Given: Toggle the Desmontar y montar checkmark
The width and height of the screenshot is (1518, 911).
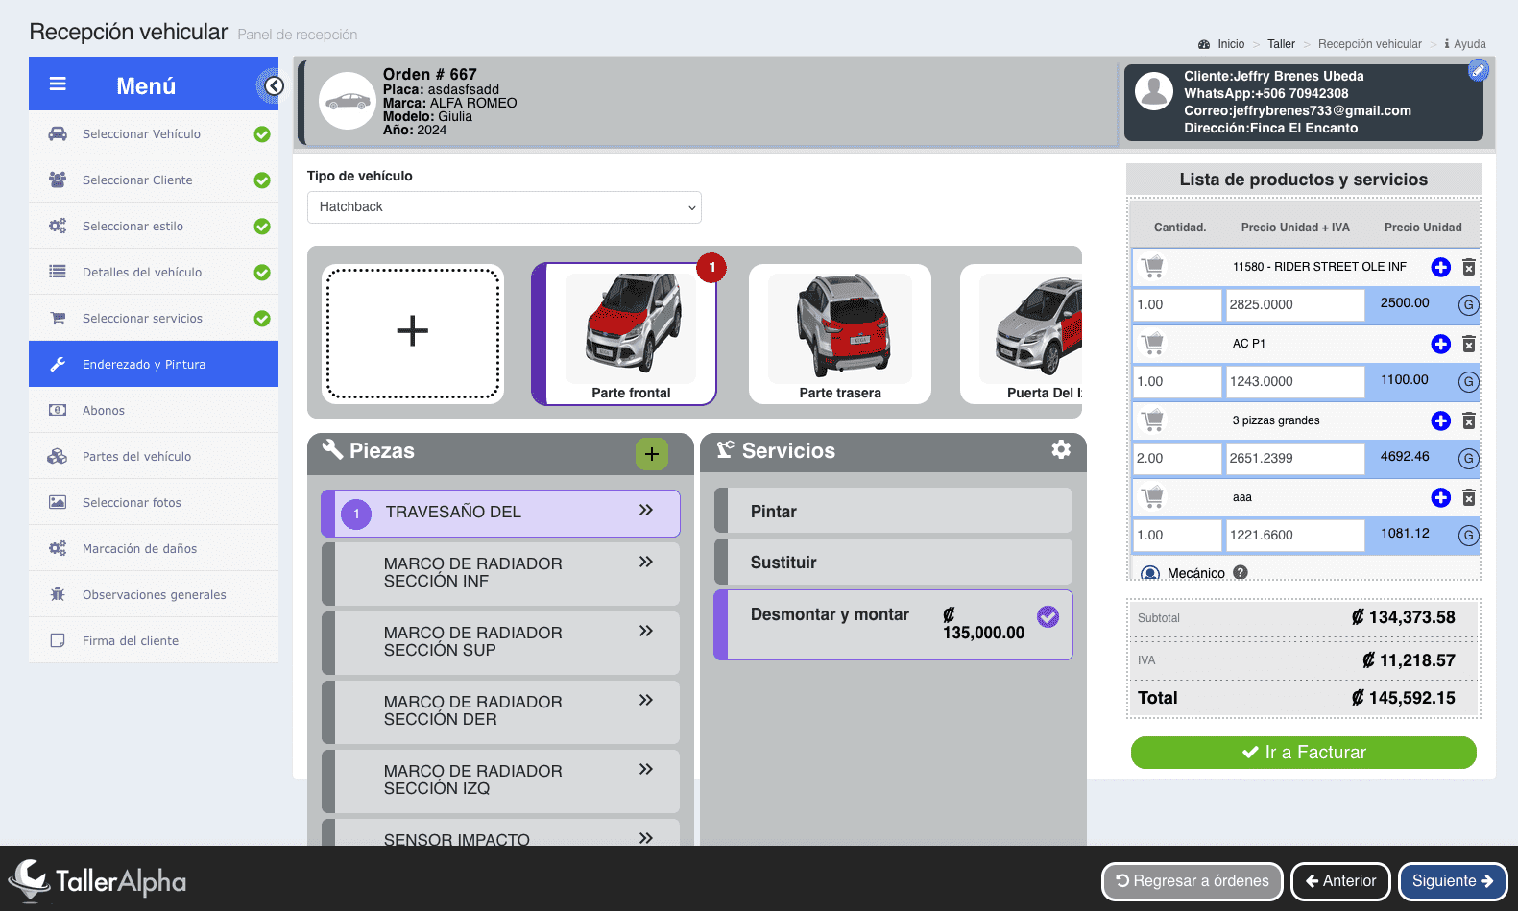Looking at the screenshot, I should pos(1048,616).
